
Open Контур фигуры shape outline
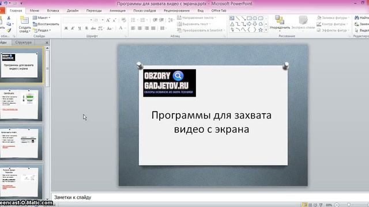(332, 24)
